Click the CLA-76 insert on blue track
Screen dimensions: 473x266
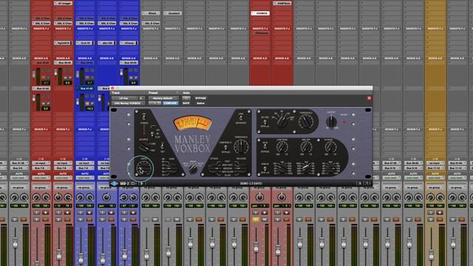coord(85,43)
